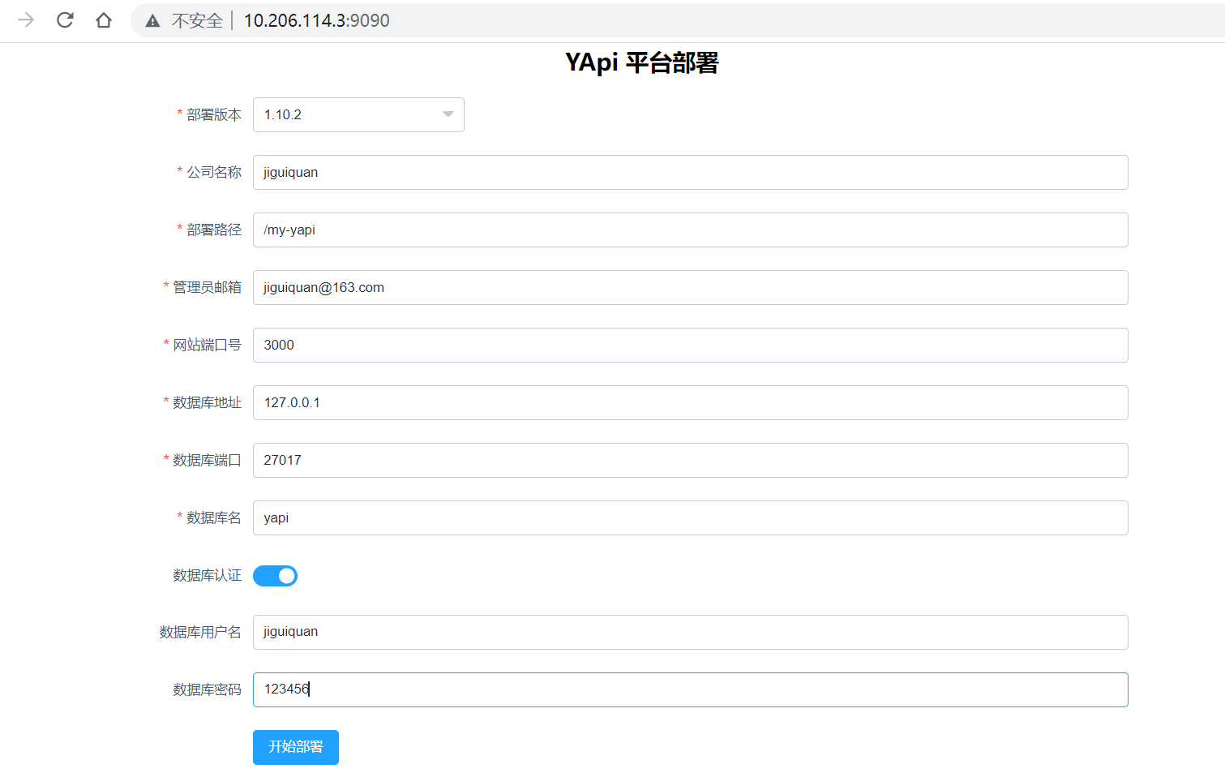Click the address bar URL 10.206.114.3:9090
The image size is (1225, 773).
[316, 20]
